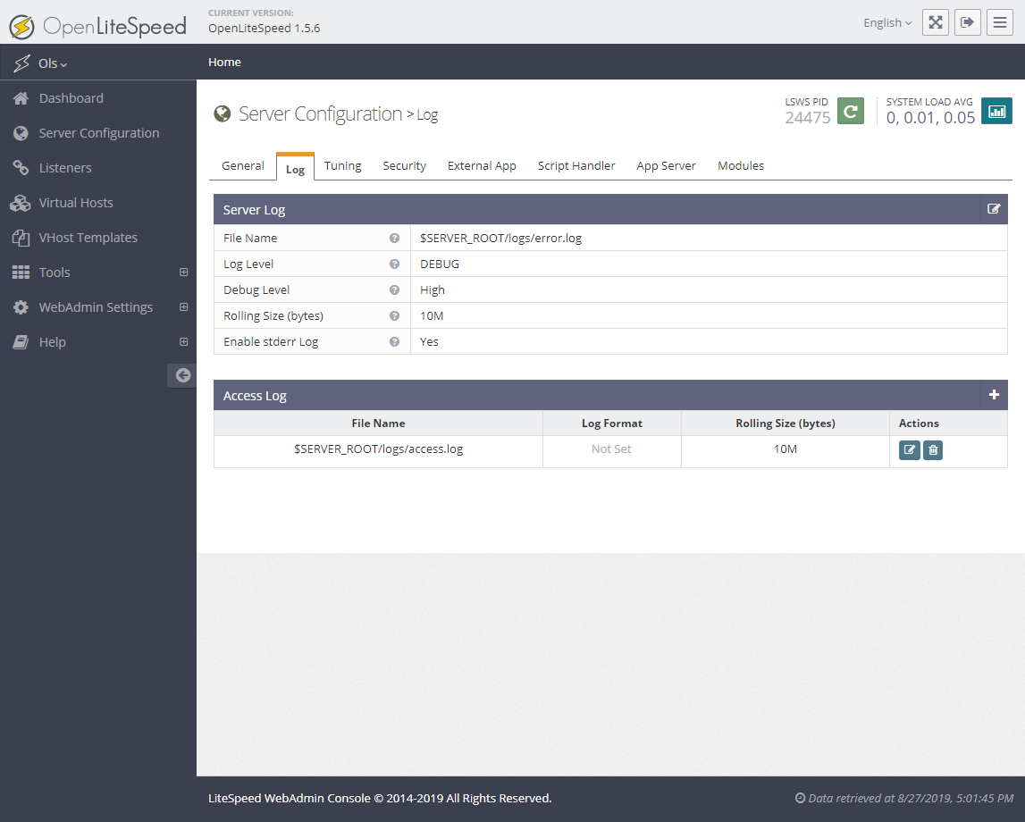The width and height of the screenshot is (1025, 822).
Task: Click the OpenLiteSpeed logo
Action: (97, 26)
